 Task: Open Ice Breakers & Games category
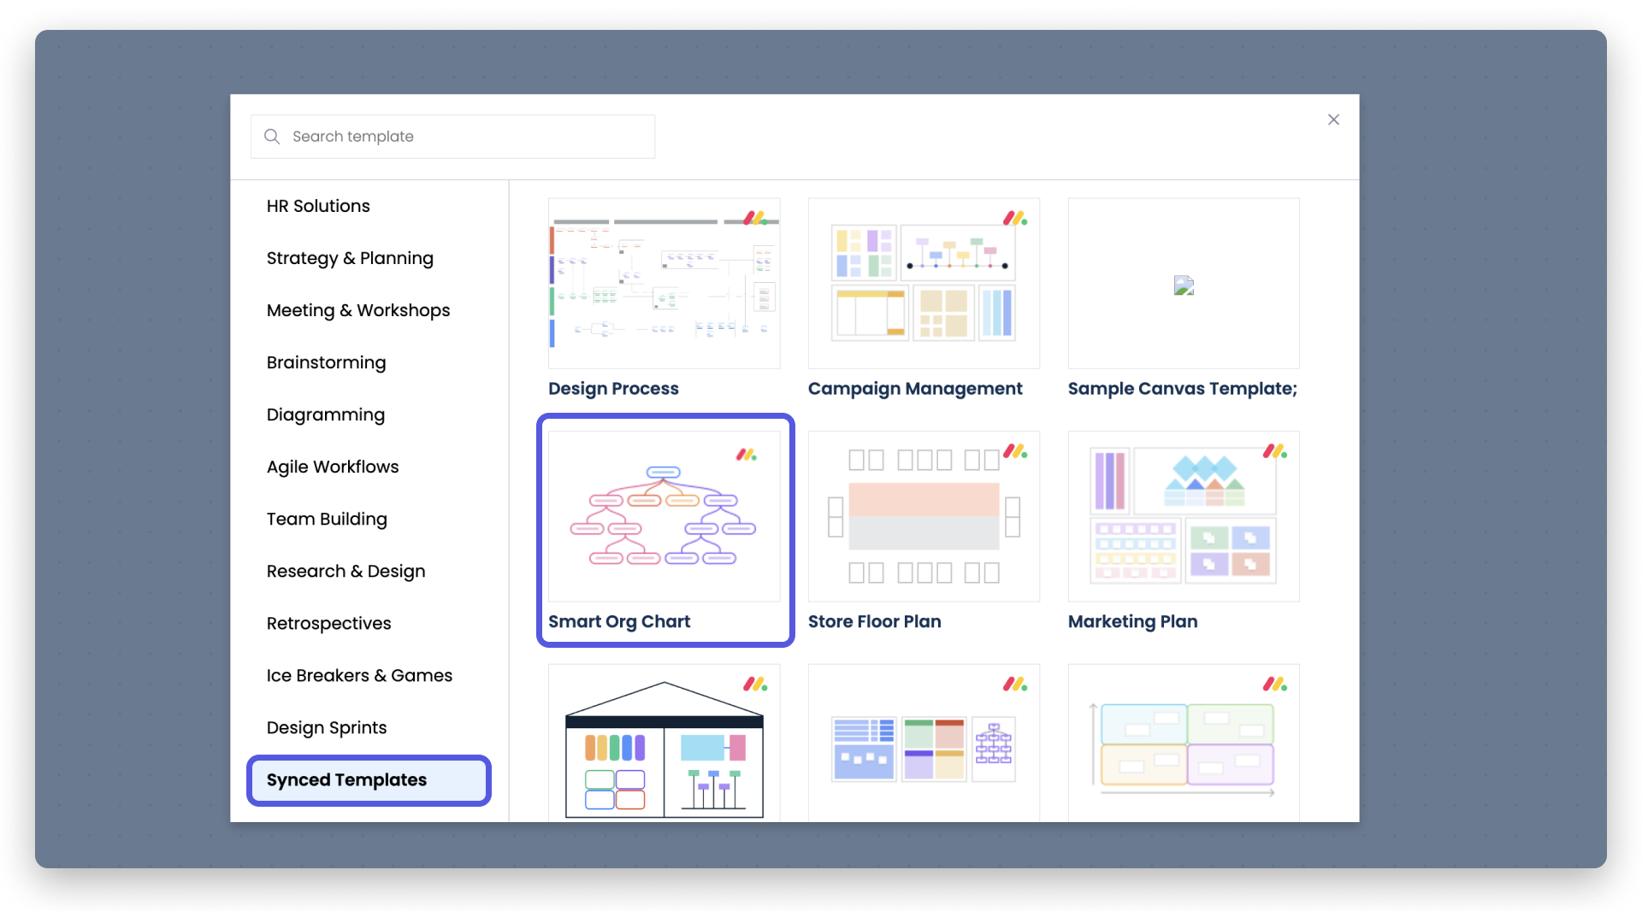359,675
